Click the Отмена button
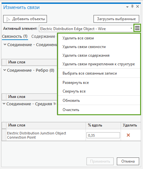The height and width of the screenshot is (169, 143). (x=128, y=161)
